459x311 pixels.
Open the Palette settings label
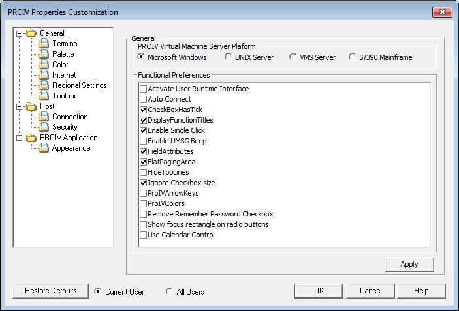[63, 54]
